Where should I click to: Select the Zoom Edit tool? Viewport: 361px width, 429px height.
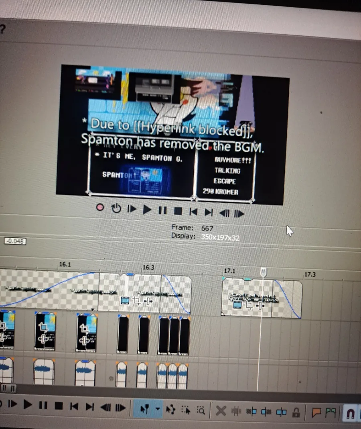[x=201, y=410]
